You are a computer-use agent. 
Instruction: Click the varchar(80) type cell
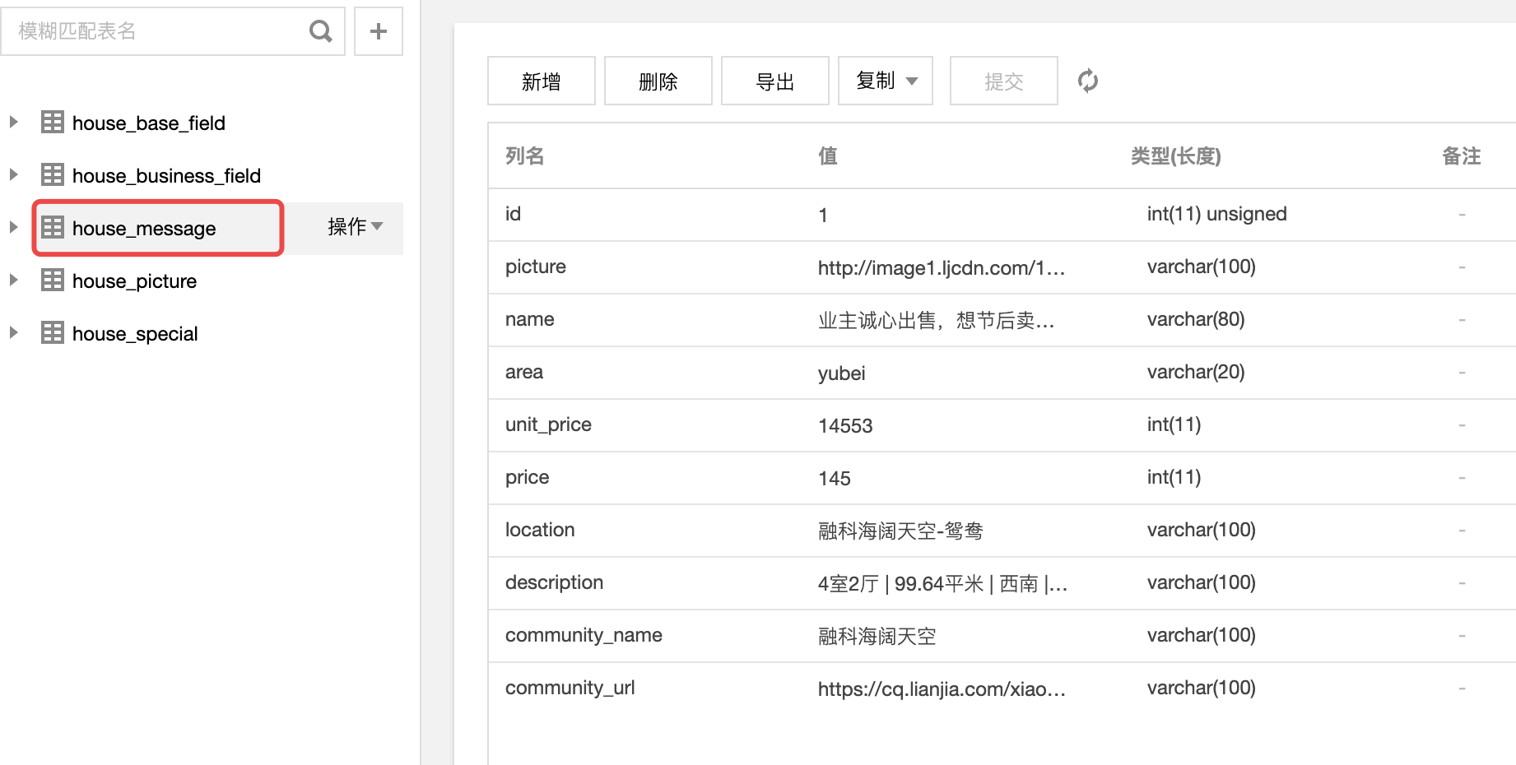point(1196,319)
